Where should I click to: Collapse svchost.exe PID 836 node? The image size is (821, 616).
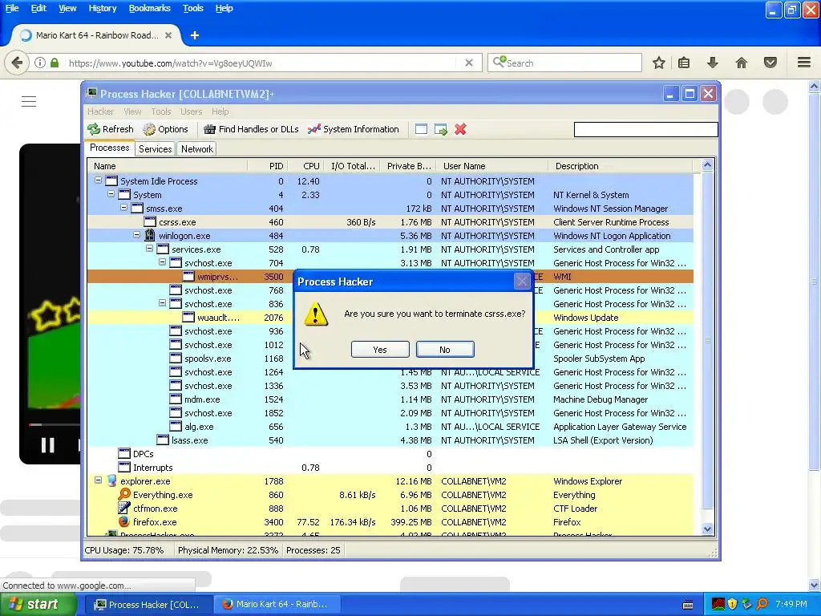click(x=162, y=302)
